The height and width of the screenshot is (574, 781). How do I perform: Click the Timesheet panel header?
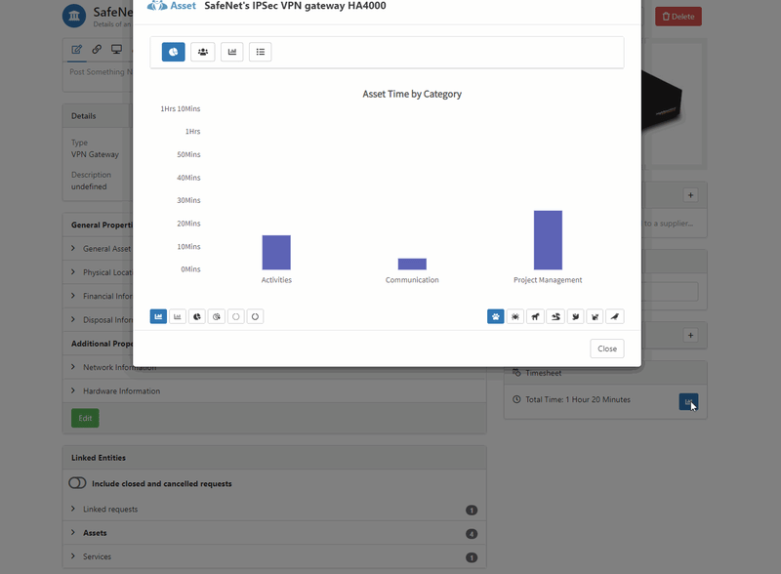pos(605,373)
